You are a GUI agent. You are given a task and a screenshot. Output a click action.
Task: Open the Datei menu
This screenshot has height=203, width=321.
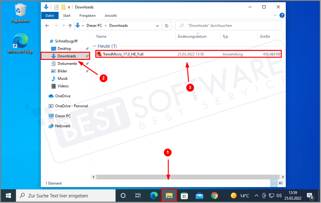pyautogui.click(x=50, y=15)
